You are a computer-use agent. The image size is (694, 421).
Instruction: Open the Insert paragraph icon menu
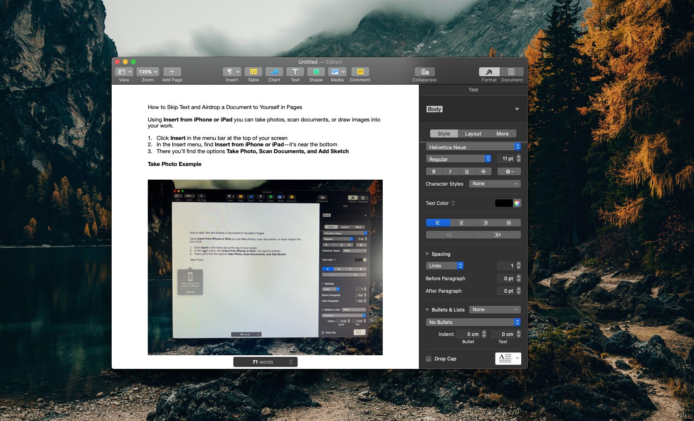click(232, 72)
